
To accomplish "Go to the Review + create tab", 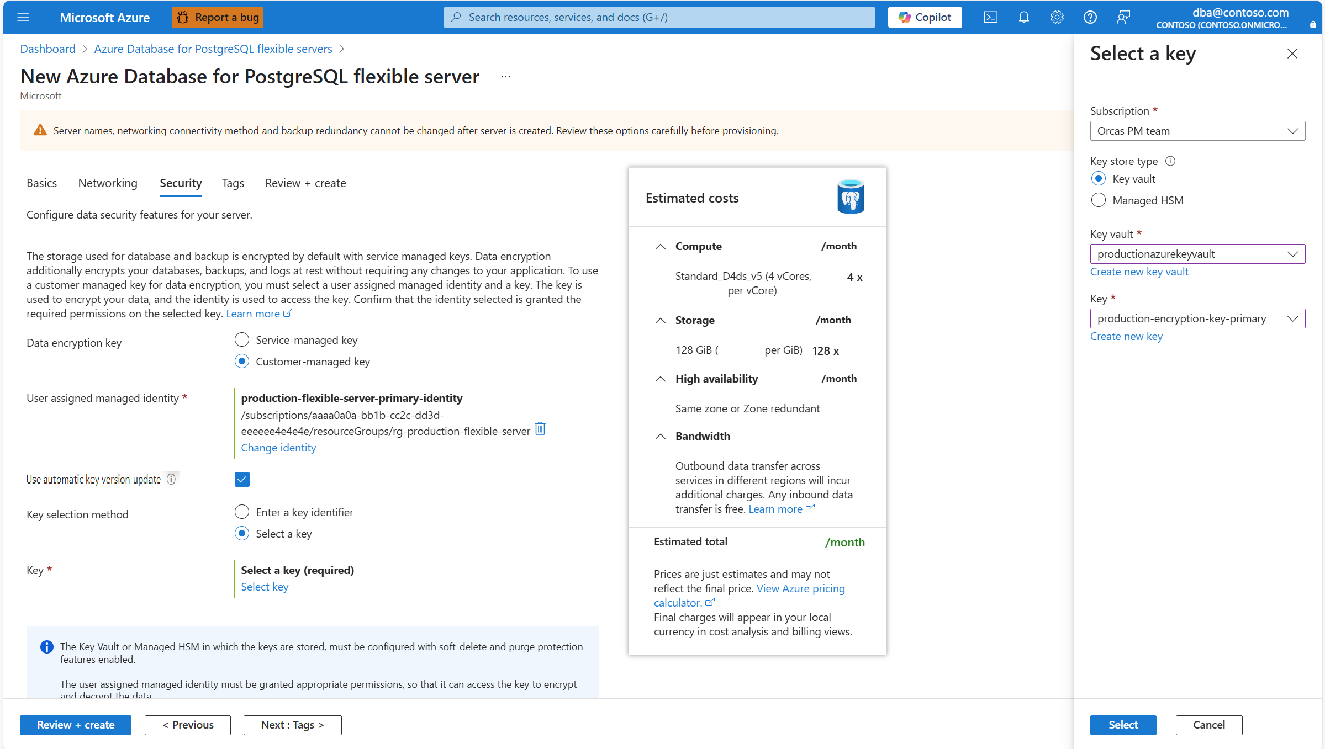I will click(x=305, y=183).
